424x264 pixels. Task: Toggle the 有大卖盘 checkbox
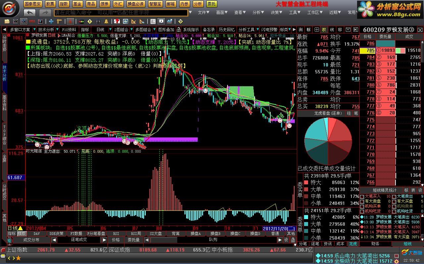point(362,201)
